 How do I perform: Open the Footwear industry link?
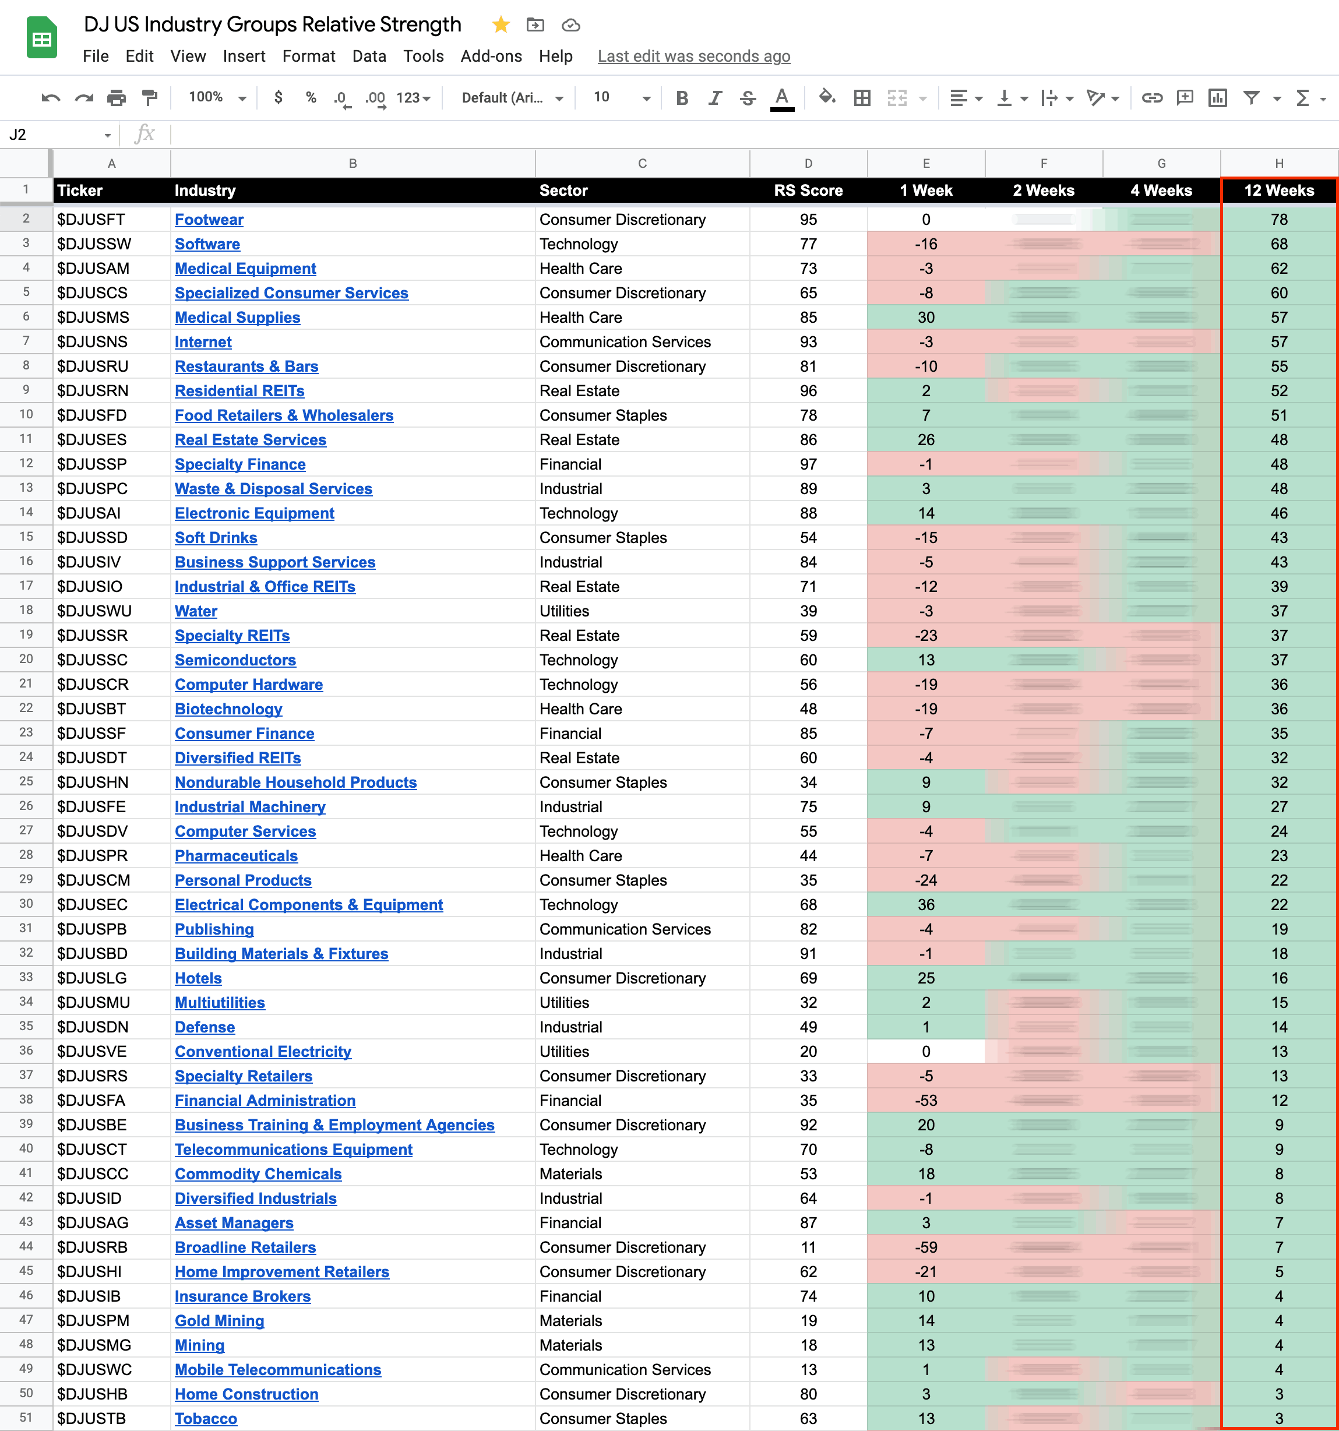pos(209,220)
